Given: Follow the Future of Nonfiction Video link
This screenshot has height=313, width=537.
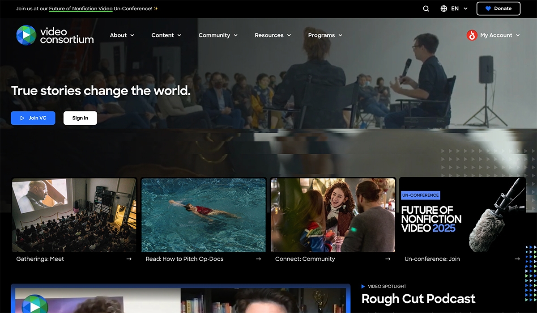Looking at the screenshot, I should 81,8.
